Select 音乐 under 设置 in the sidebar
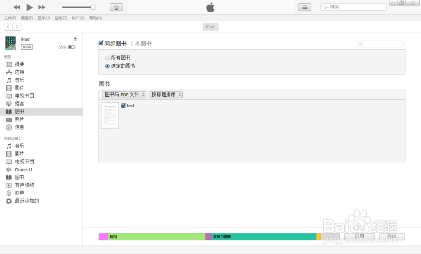The image size is (421, 254). [19, 79]
